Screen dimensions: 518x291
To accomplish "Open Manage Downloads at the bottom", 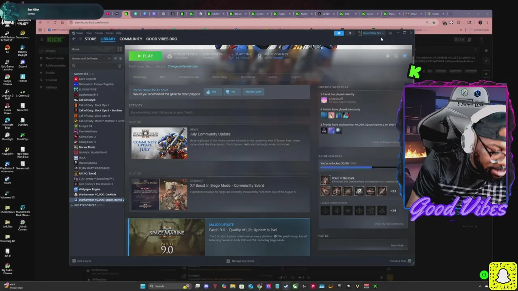I will (240, 261).
